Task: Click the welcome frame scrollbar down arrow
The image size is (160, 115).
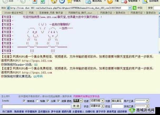Action: tap(159, 52)
